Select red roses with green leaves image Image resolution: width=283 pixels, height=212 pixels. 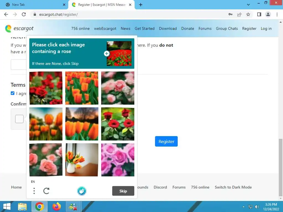[x=118, y=124]
